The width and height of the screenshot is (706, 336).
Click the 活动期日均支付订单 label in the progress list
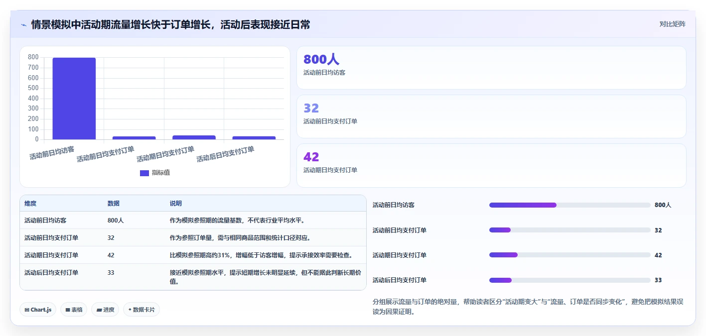(x=400, y=255)
